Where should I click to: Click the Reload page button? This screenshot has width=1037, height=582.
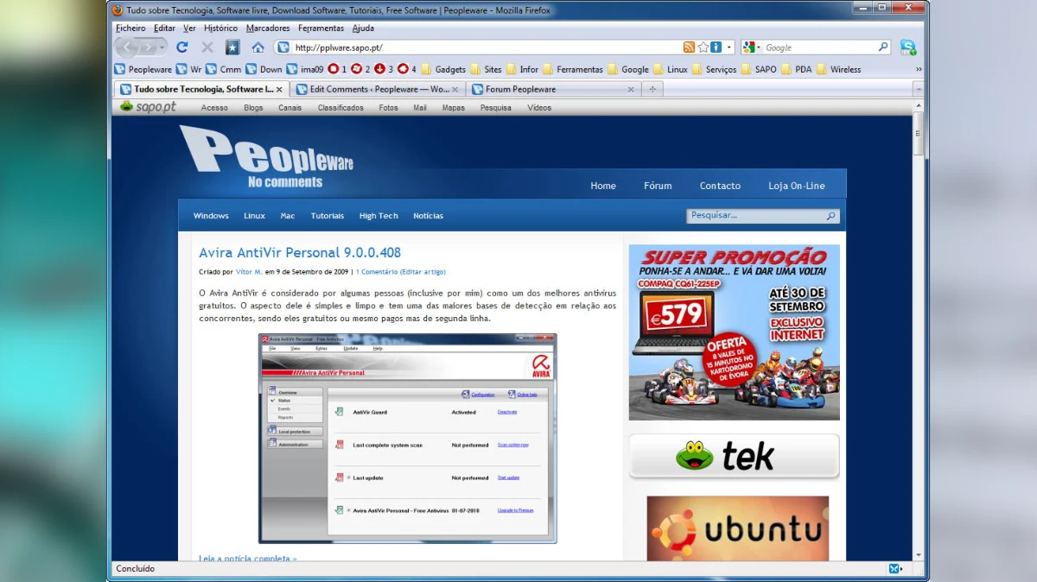pyautogui.click(x=181, y=47)
